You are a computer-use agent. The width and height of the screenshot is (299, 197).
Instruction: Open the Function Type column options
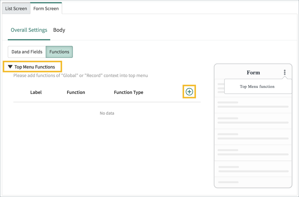(128, 92)
